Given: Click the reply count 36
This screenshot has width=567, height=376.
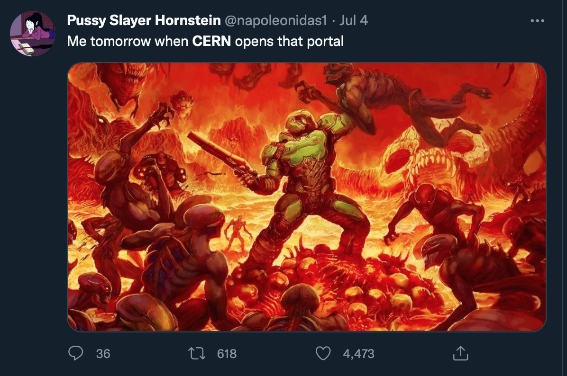Looking at the screenshot, I should (103, 353).
